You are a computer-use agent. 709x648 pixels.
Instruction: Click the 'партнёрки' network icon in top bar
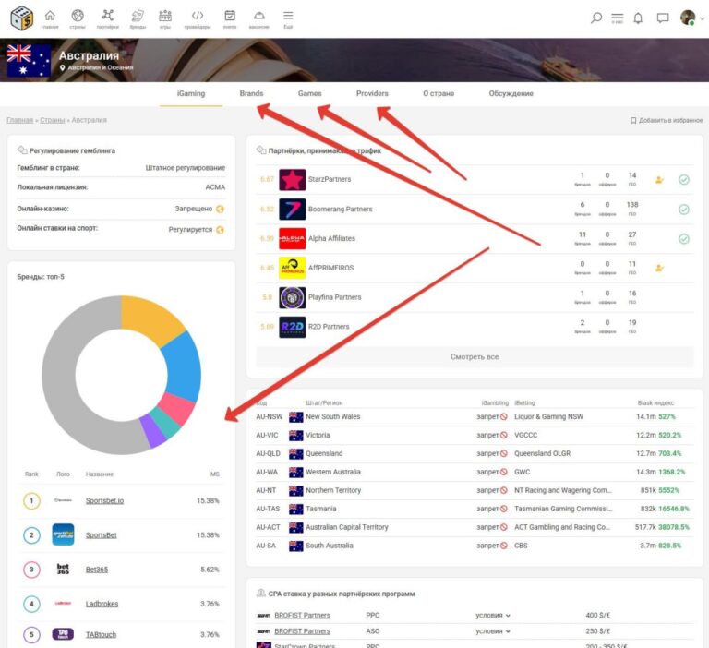click(x=108, y=18)
